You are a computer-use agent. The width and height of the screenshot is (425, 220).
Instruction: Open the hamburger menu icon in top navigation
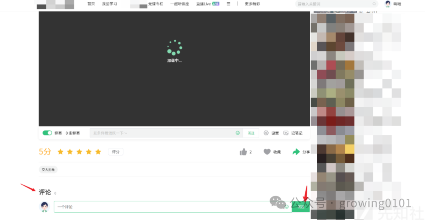229,4
